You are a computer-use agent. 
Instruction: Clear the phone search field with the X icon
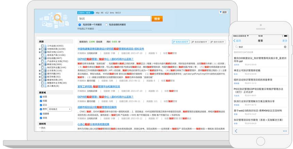point(285,47)
